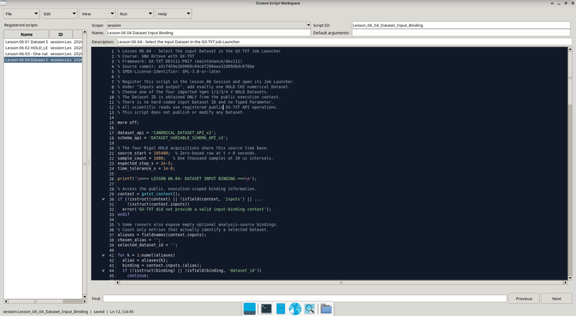Click the Default arguments field
Viewport: 576px width, 316px height.
click(x=461, y=33)
